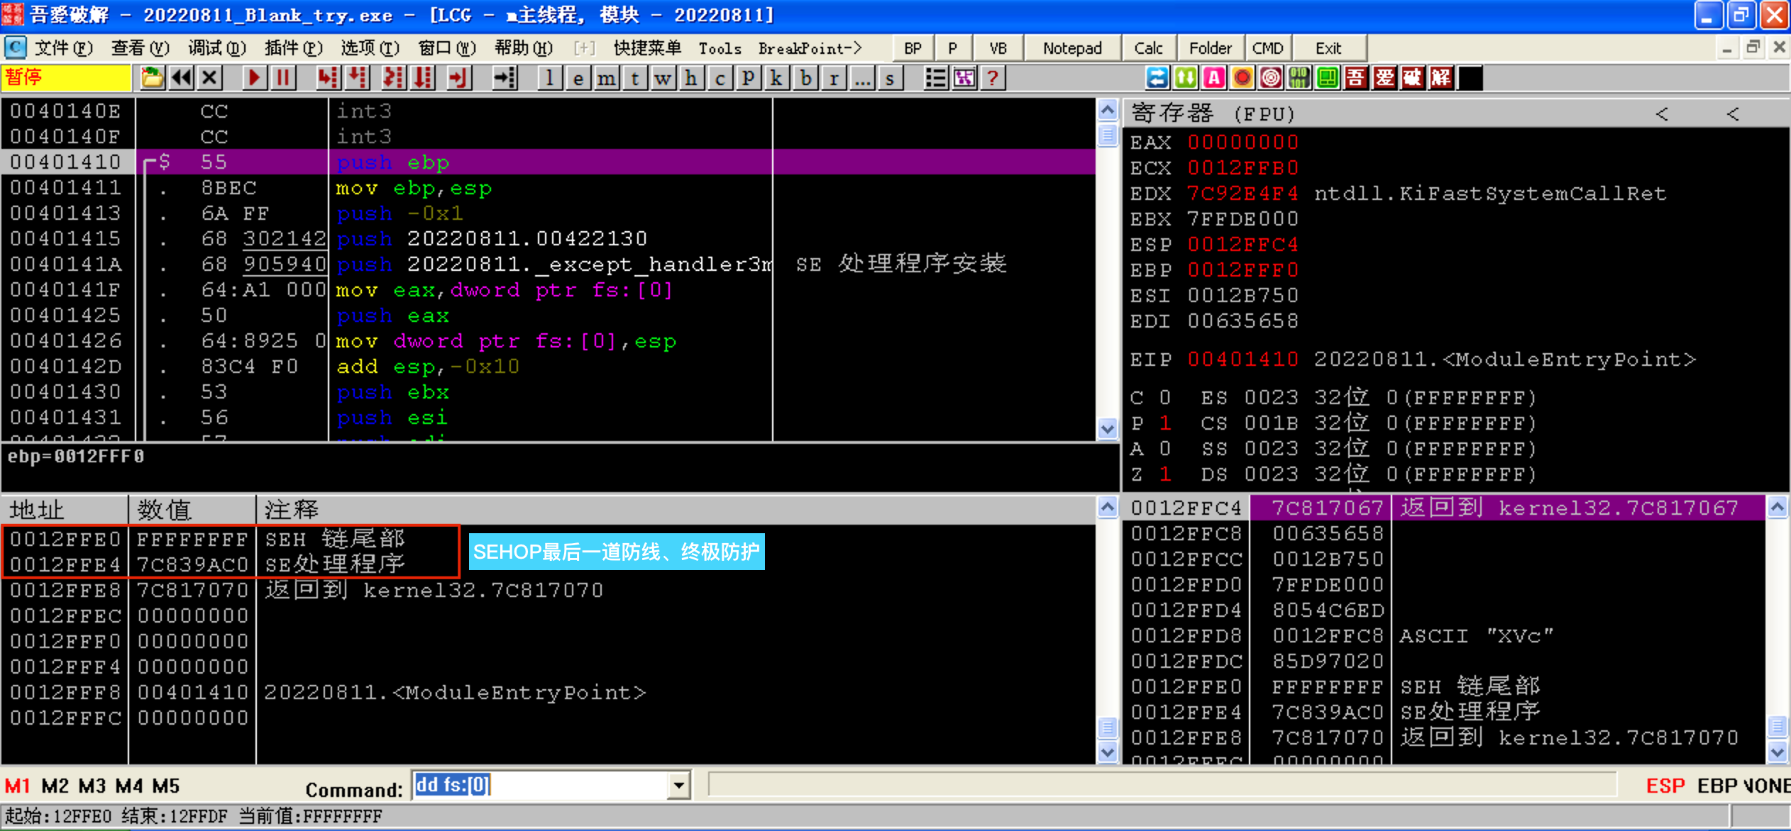1791x831 pixels.
Task: Toggle EBP stack tracking mode
Action: [1717, 786]
